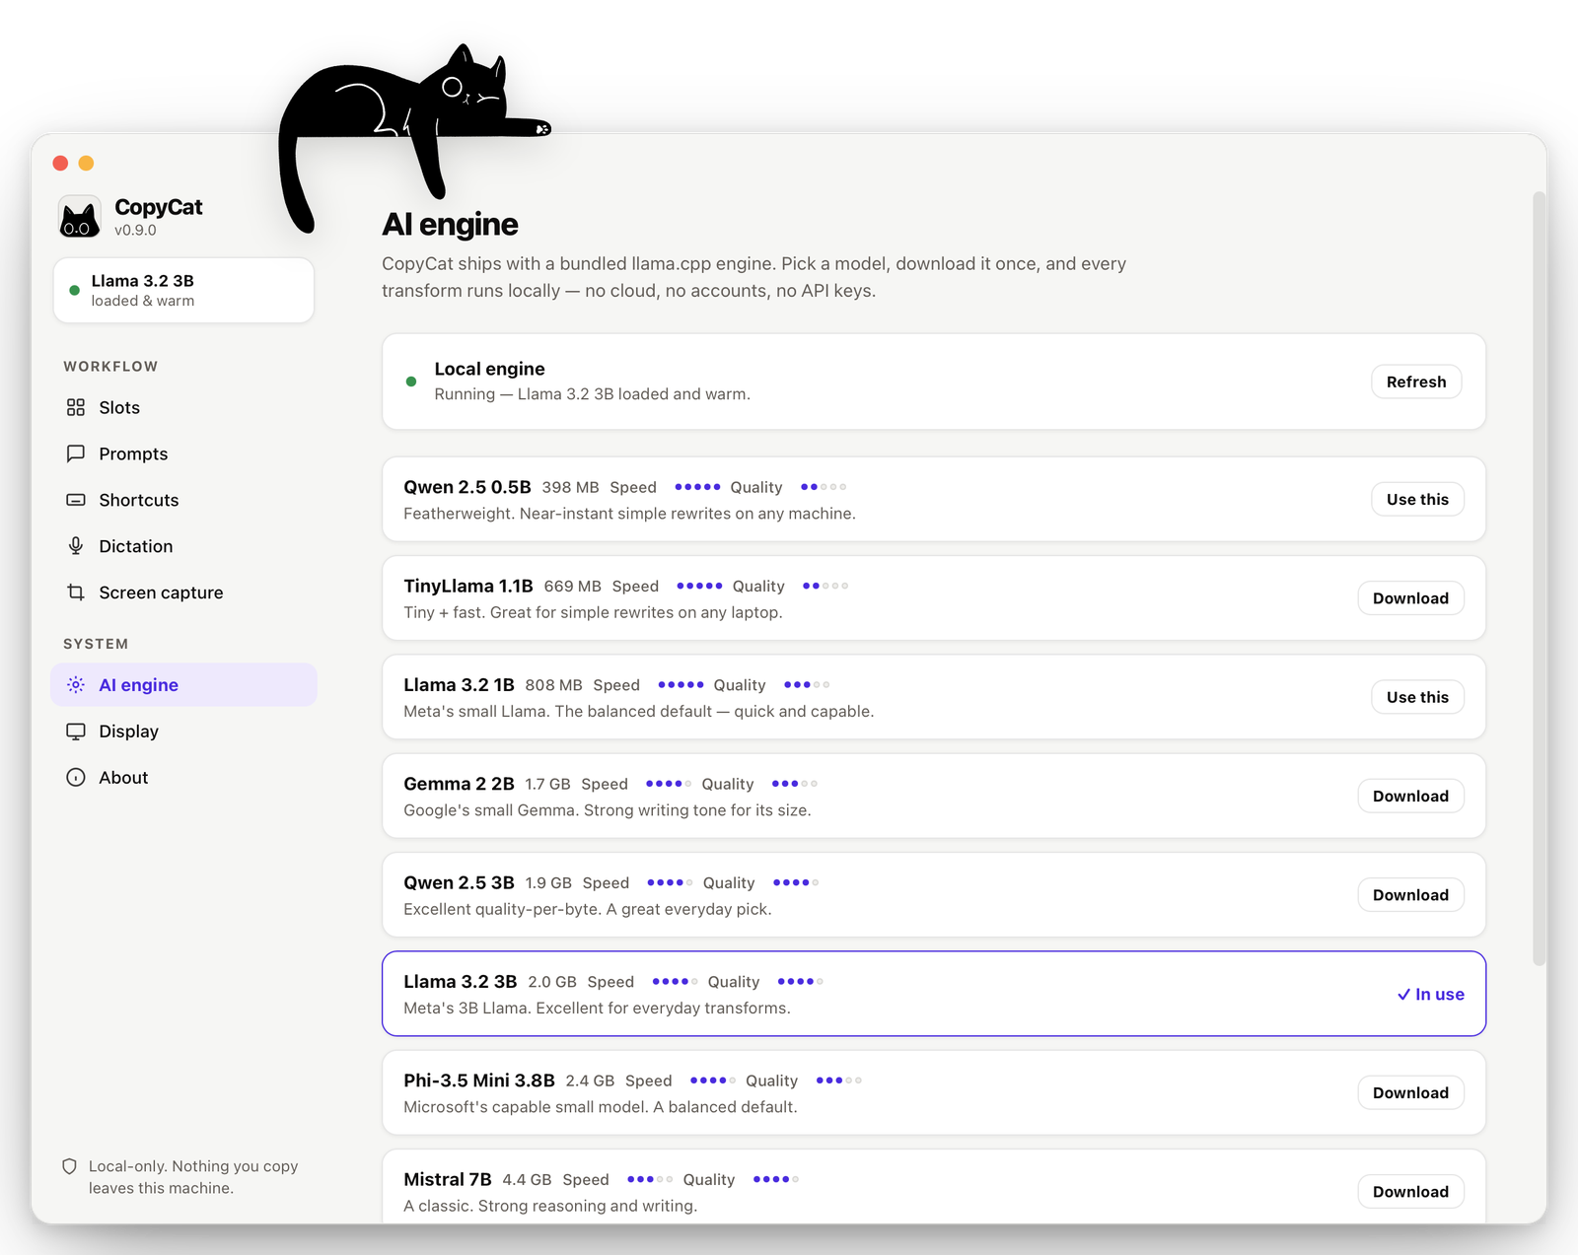This screenshot has height=1255, width=1578.
Task: Open the Slots section
Action: (x=183, y=407)
